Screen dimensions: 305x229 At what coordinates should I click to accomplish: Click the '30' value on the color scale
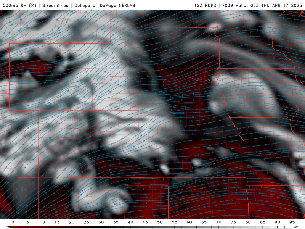(x=101, y=222)
